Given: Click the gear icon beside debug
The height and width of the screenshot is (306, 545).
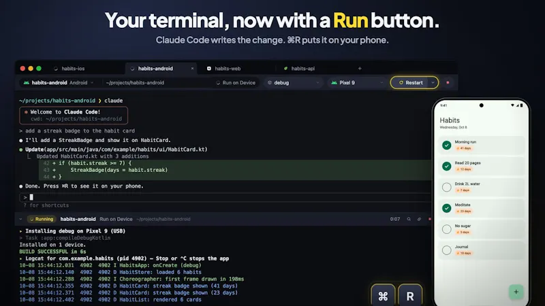Looking at the screenshot, I should pyautogui.click(x=270, y=82).
